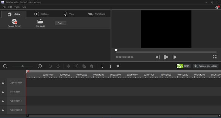Click the scrollbar right arrow
221x118 pixels.
[x=219, y=116]
